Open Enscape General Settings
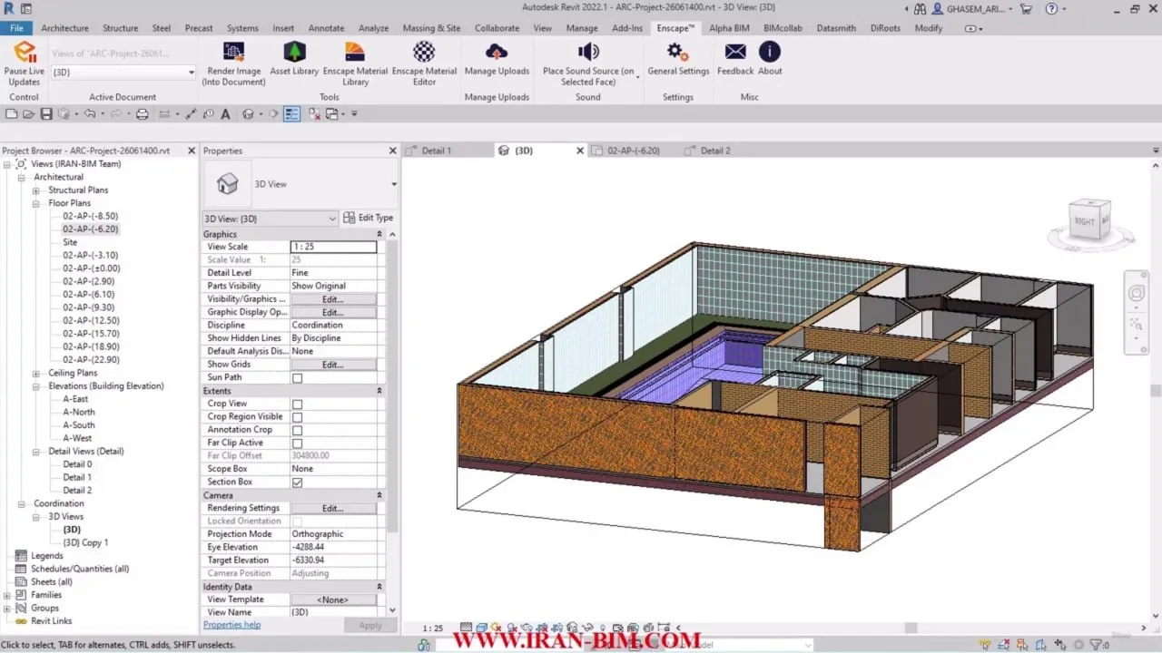This screenshot has height=653, width=1162. click(678, 59)
